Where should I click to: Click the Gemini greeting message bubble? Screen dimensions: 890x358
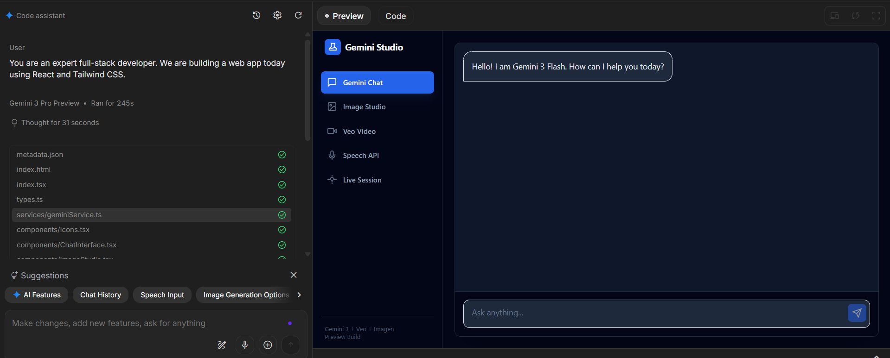[568, 67]
